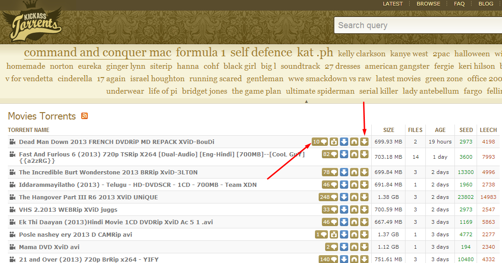
Task: Click the 'formula 1' tag
Action: click(201, 53)
